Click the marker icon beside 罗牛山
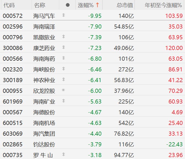This screenshot has width=185, height=159. tap(63, 154)
